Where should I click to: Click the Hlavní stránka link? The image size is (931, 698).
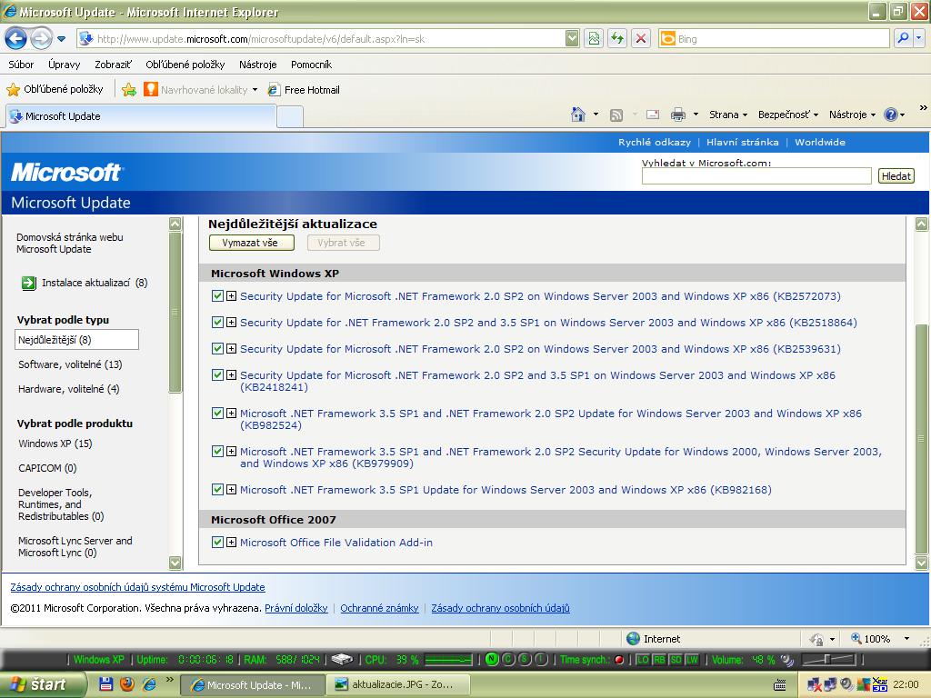click(x=742, y=143)
